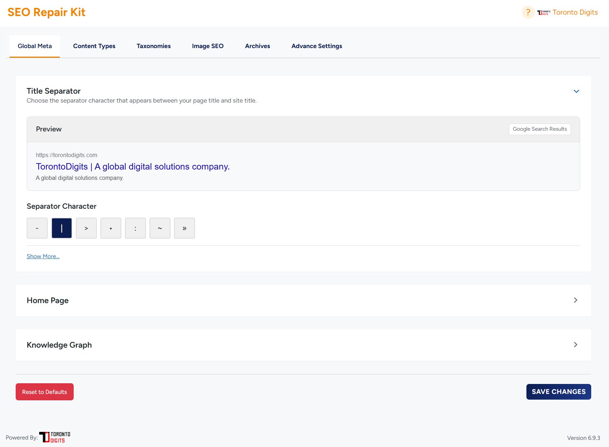Viewport: 609px width, 447px height.
Task: Switch to the Global Meta tab
Action: coord(35,46)
